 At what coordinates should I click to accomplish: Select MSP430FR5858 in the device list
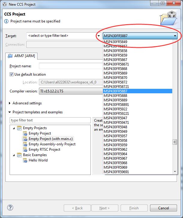[137, 51]
